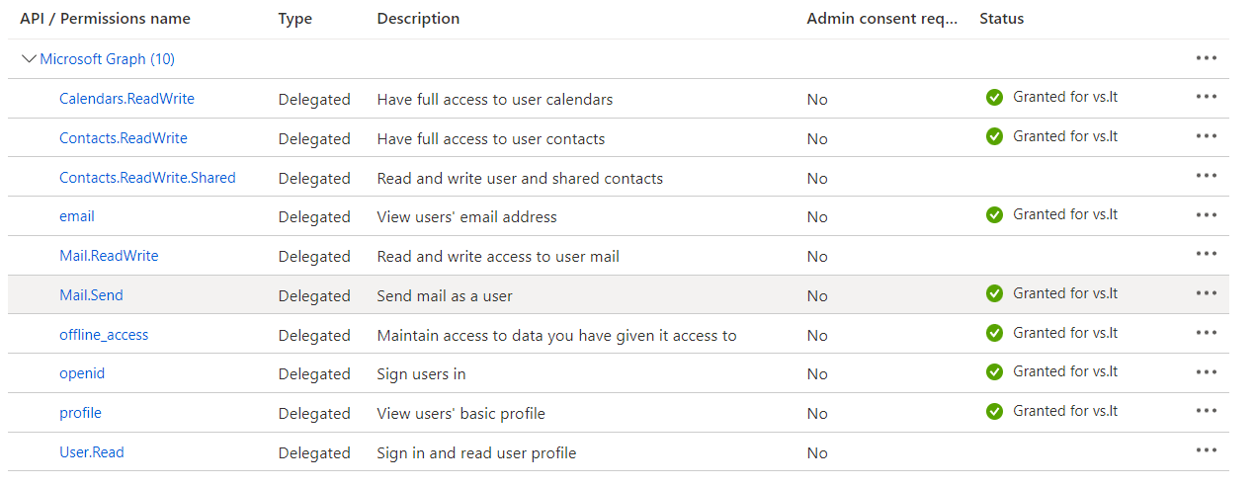
Task: Open ellipsis menu for offline_access row
Action: (x=1206, y=333)
